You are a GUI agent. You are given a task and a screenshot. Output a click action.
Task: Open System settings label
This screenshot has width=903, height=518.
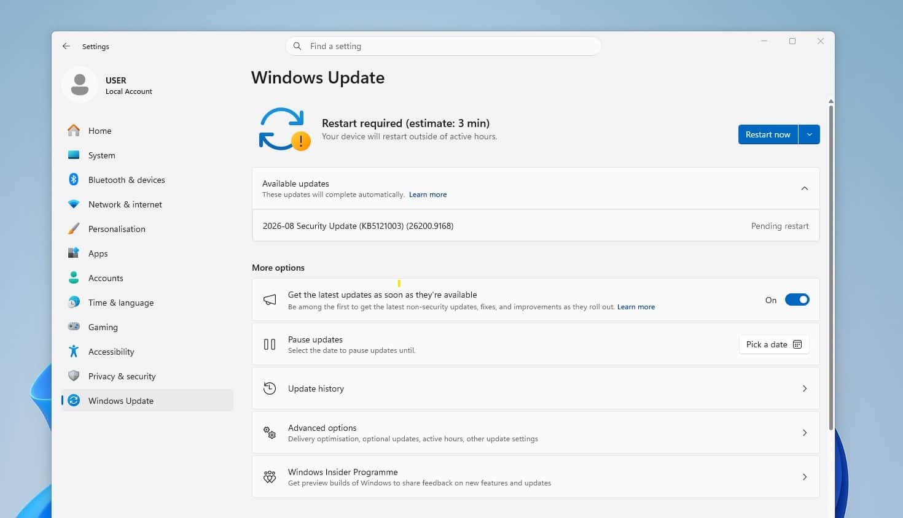click(x=101, y=155)
